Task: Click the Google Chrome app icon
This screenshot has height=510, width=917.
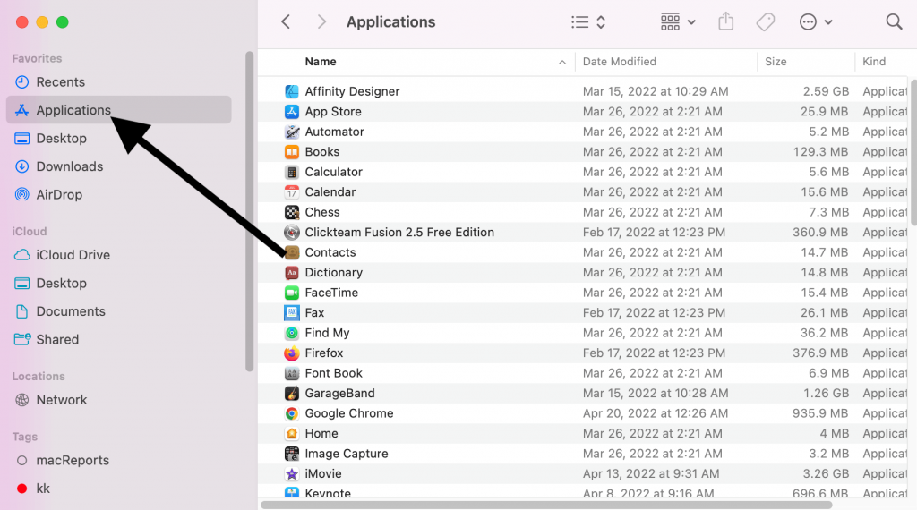Action: [x=292, y=413]
